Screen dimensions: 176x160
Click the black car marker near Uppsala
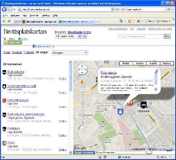tap(144, 104)
